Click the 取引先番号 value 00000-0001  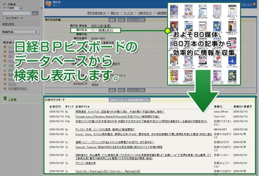click(x=98, y=38)
